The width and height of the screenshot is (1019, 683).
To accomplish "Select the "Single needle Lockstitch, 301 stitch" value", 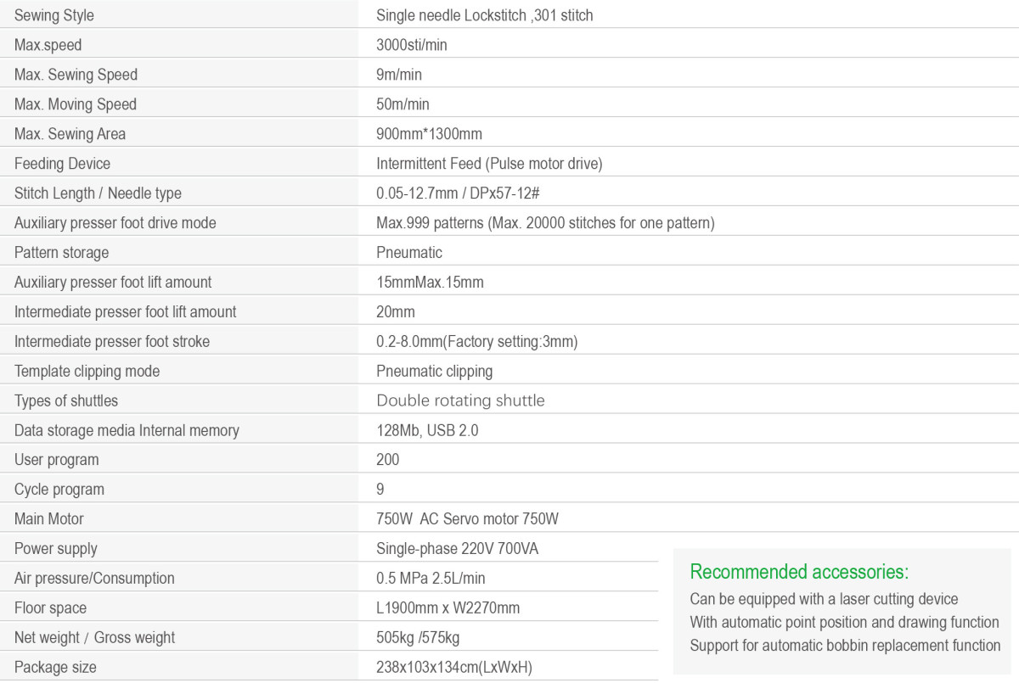I will 484,15.
